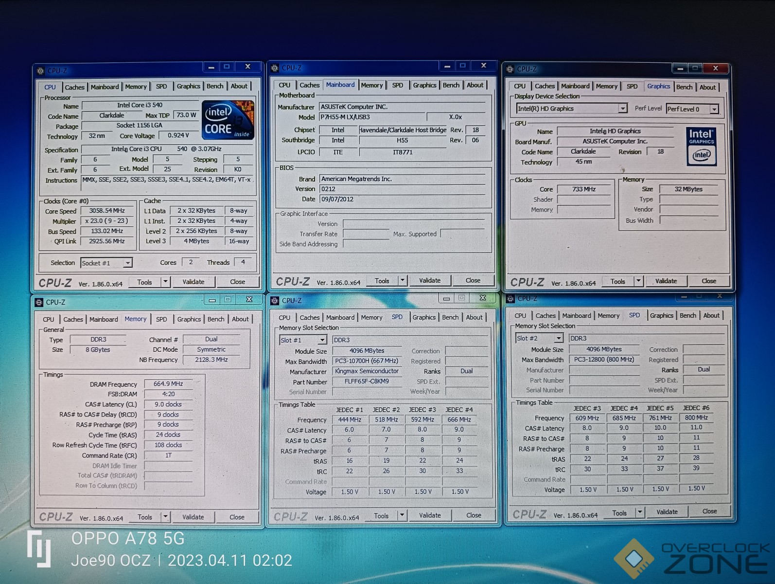775x584 pixels.
Task: Click PC3-12800 (800 MHz) max bandwidth
Action: pyautogui.click(x=604, y=360)
